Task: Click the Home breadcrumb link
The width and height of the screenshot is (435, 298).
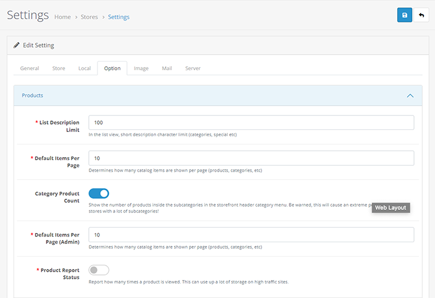Action: (x=63, y=17)
